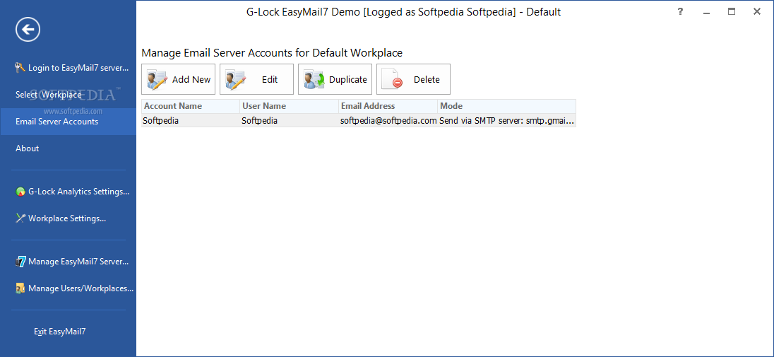Click the Delete document icon

point(393,80)
